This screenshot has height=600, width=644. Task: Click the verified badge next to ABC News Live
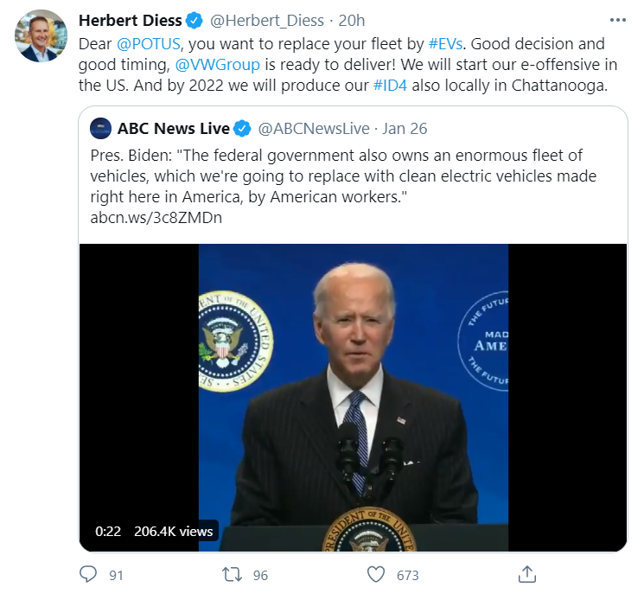pos(243,129)
